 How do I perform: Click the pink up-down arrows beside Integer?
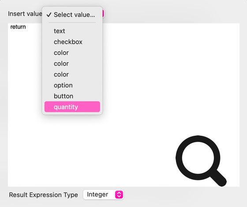119,195
